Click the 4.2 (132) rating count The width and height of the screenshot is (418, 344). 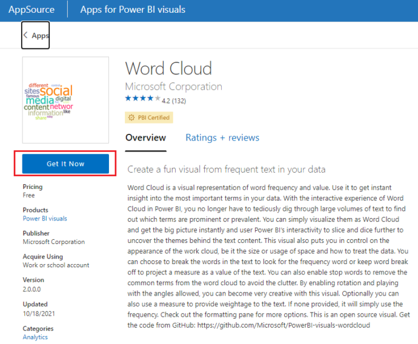174,101
